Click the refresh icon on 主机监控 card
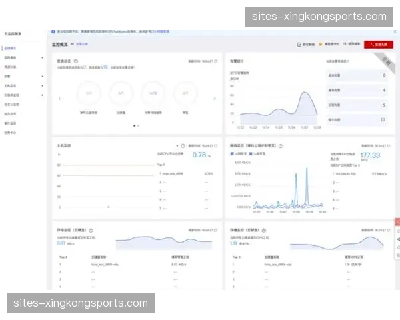Screen dimensions: 400x320 (x=216, y=145)
